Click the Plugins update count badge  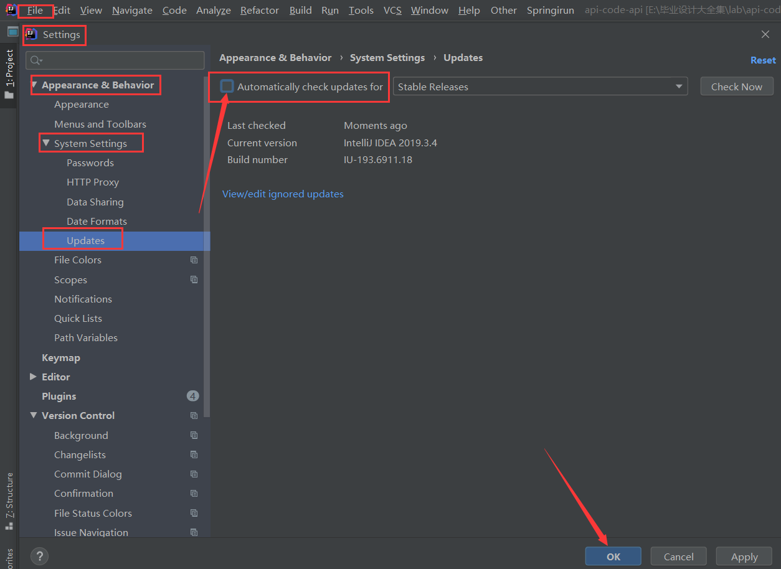[192, 396]
